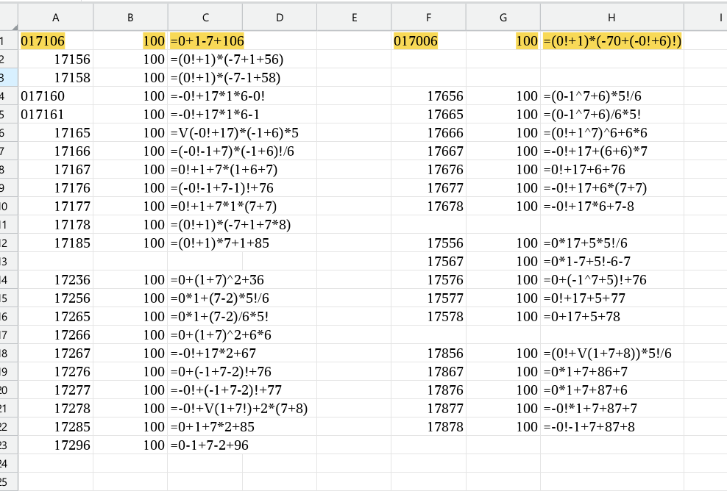Screen dimensions: 727x491
Task: Click the cell with value 17656
Action: (429, 96)
